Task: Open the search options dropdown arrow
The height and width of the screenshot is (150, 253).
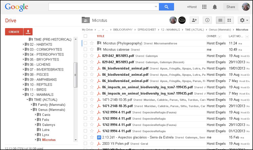Action: tap(156, 7)
